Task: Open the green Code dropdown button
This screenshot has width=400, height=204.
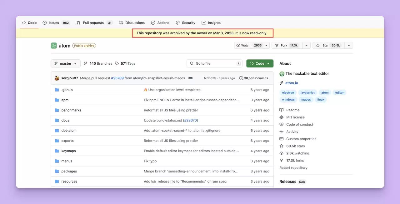Action: tap(260, 63)
